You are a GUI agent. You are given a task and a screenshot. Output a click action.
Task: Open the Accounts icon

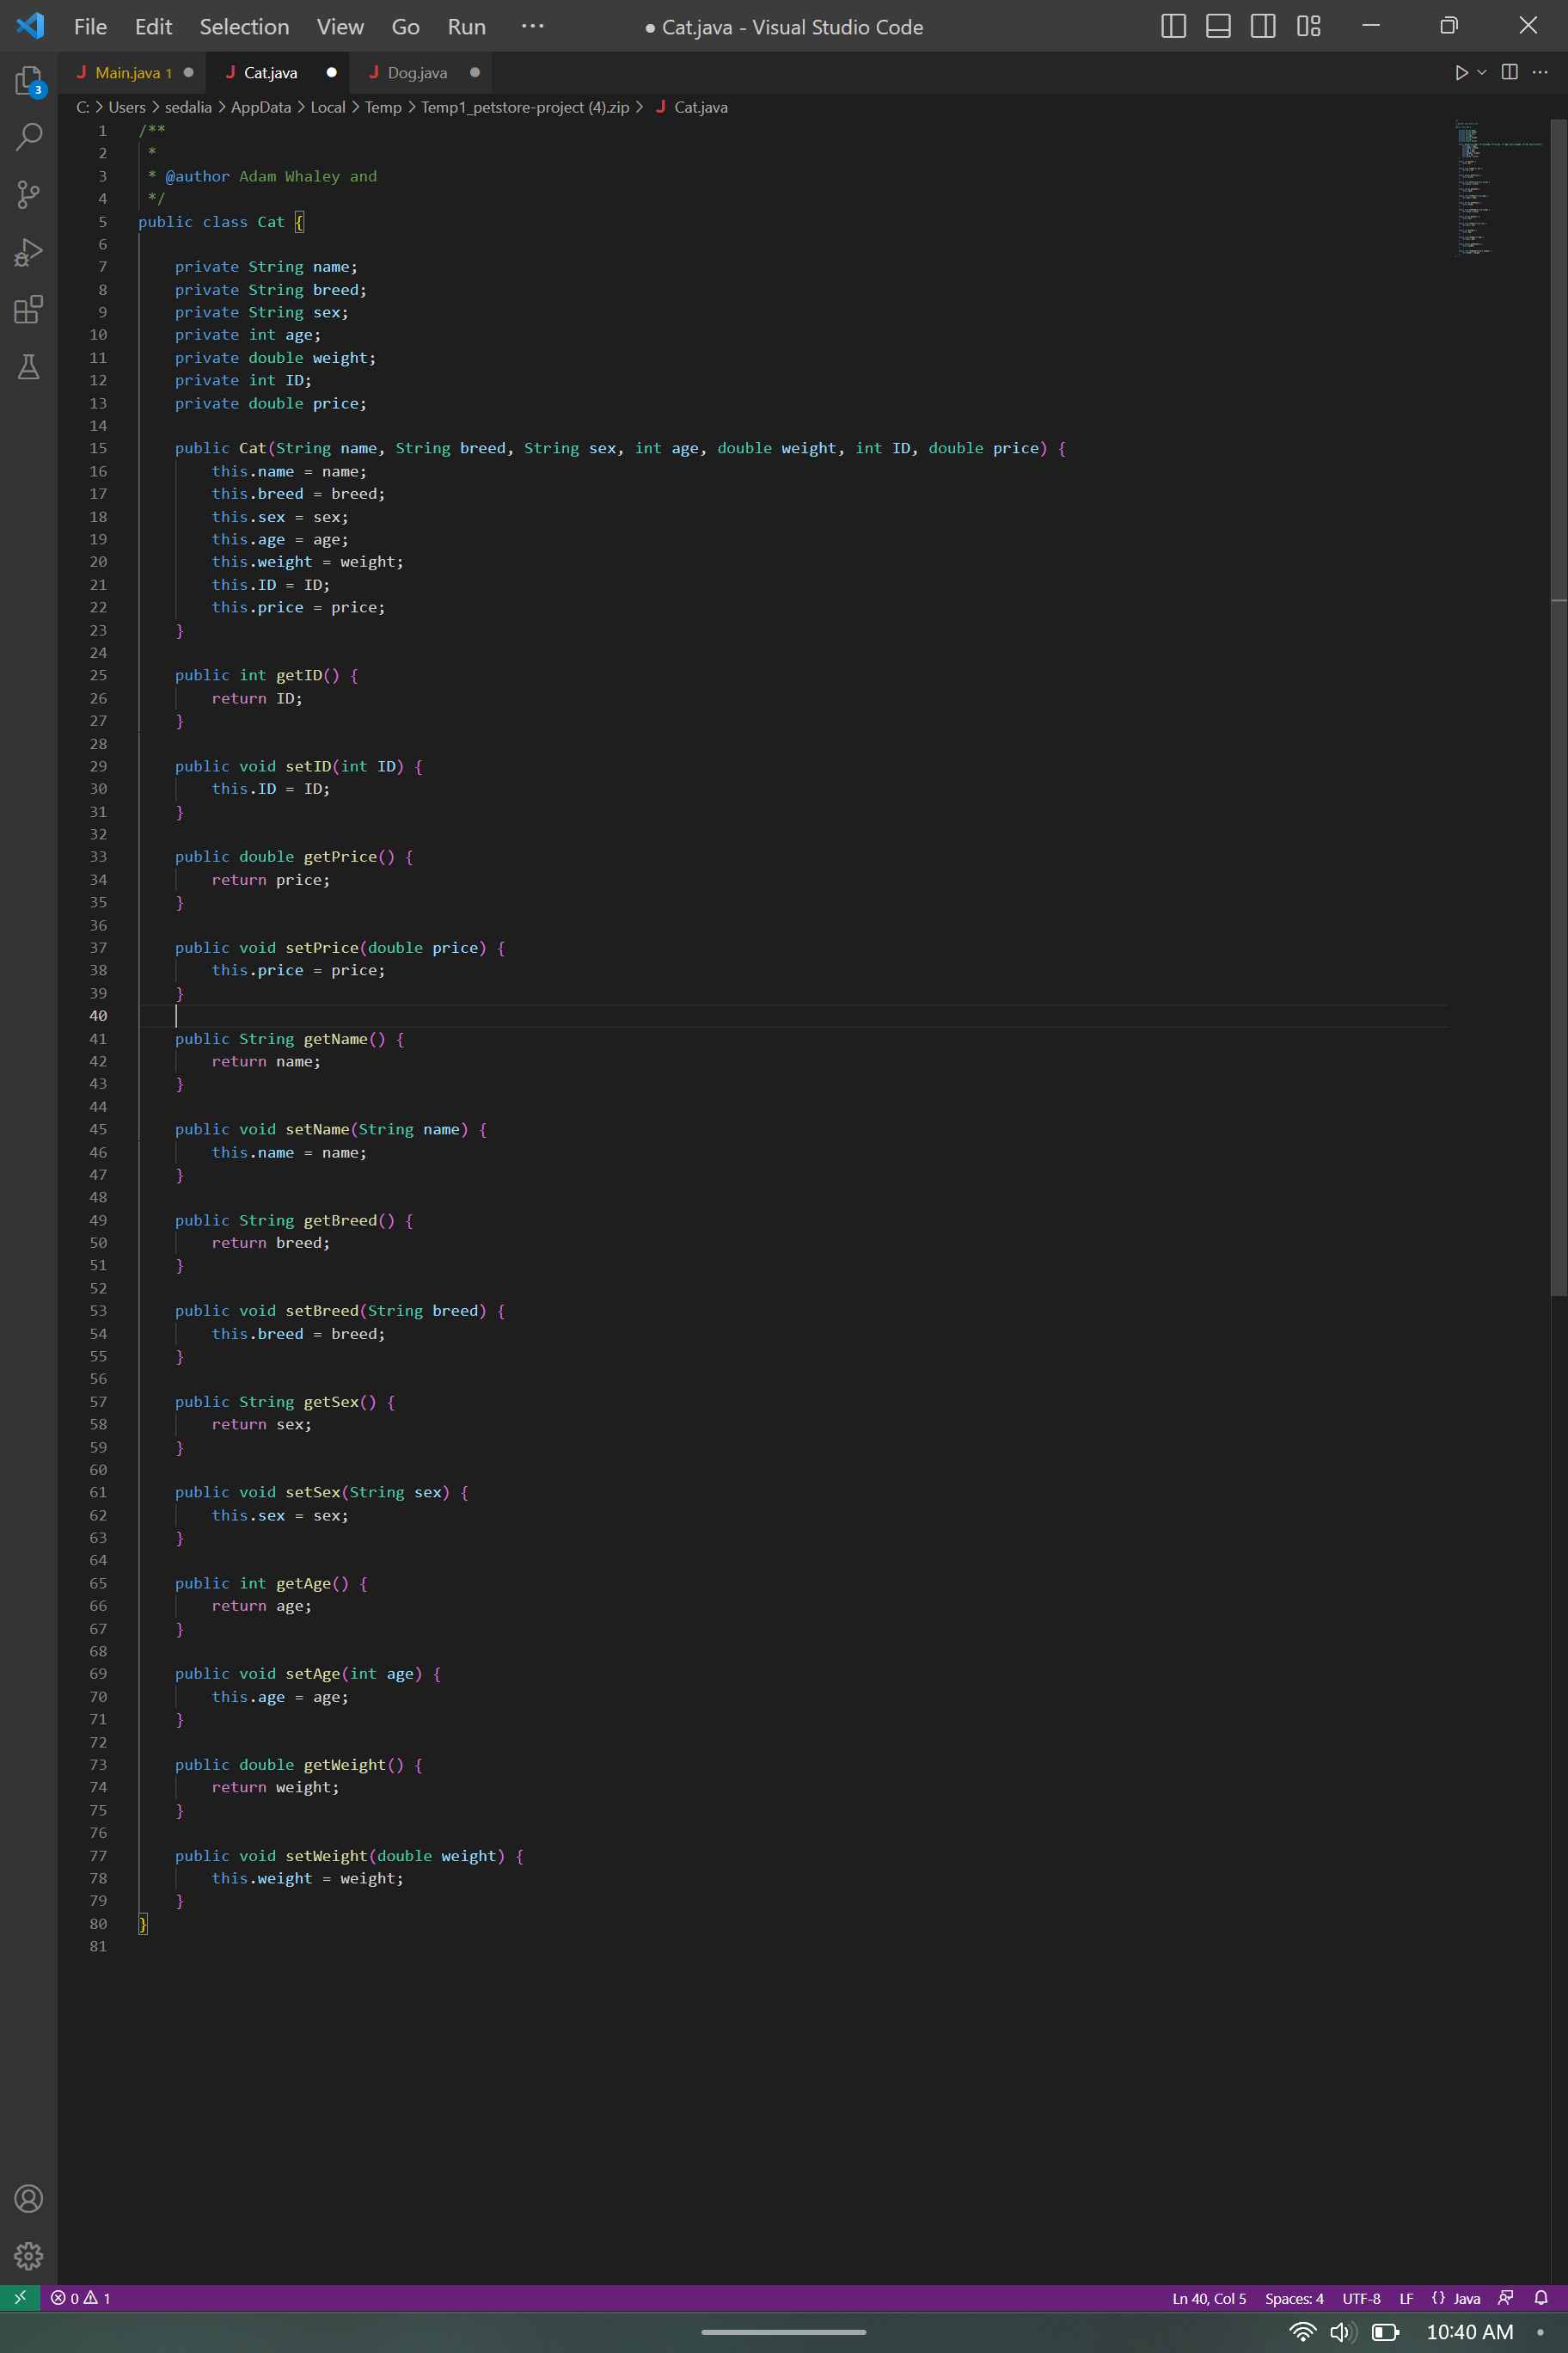(28, 2198)
